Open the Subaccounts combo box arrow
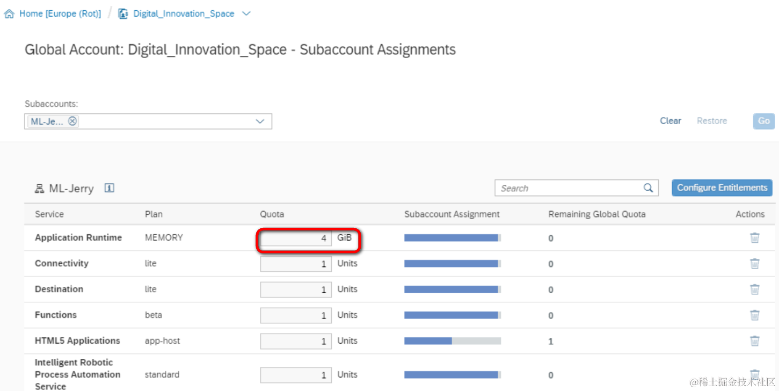Viewport: 779px width, 391px height. click(260, 121)
